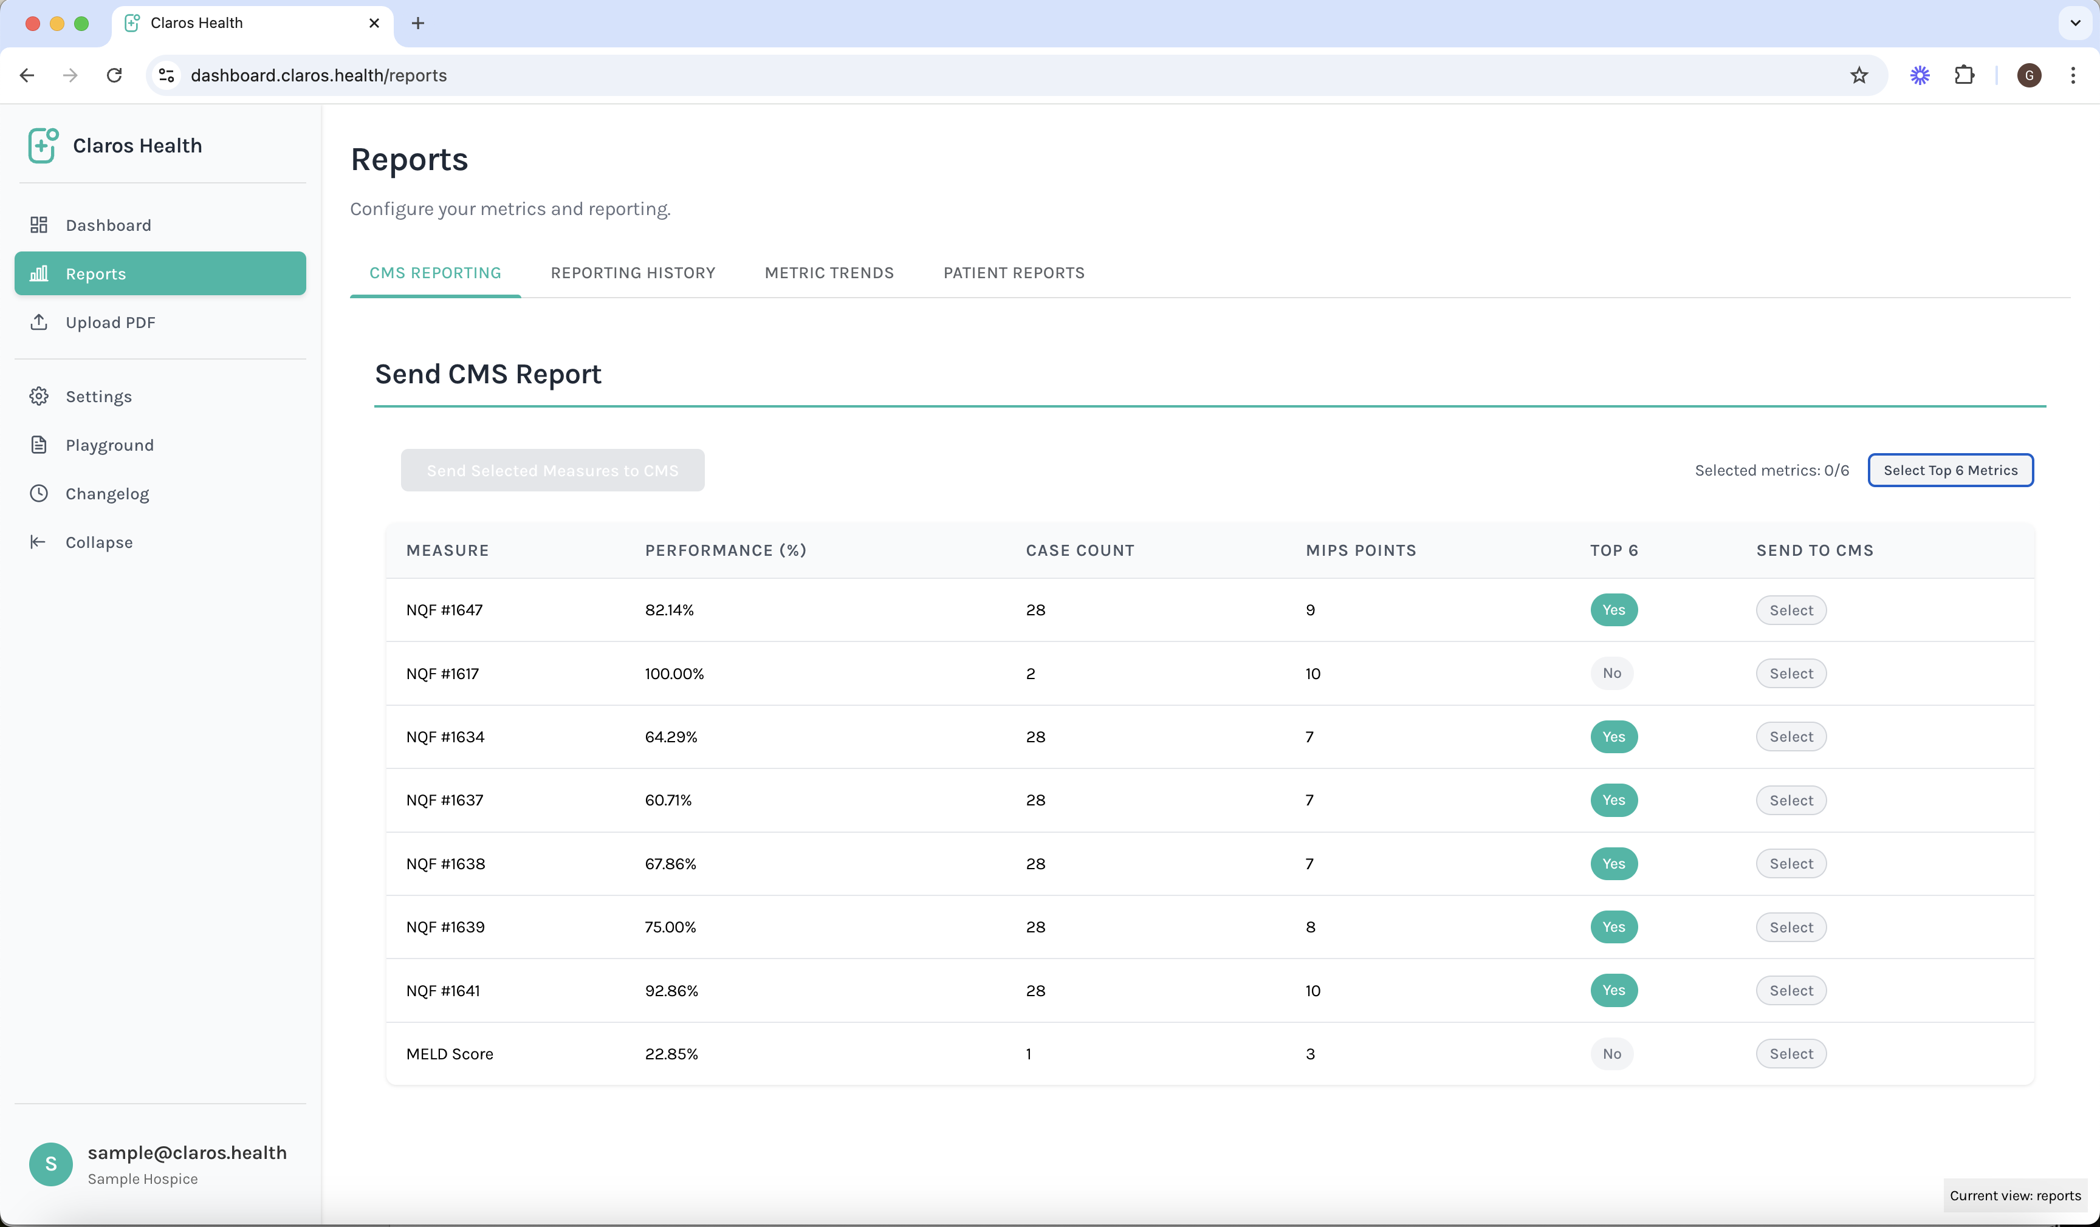
Task: Click the Upload PDF icon
Action: (x=39, y=321)
